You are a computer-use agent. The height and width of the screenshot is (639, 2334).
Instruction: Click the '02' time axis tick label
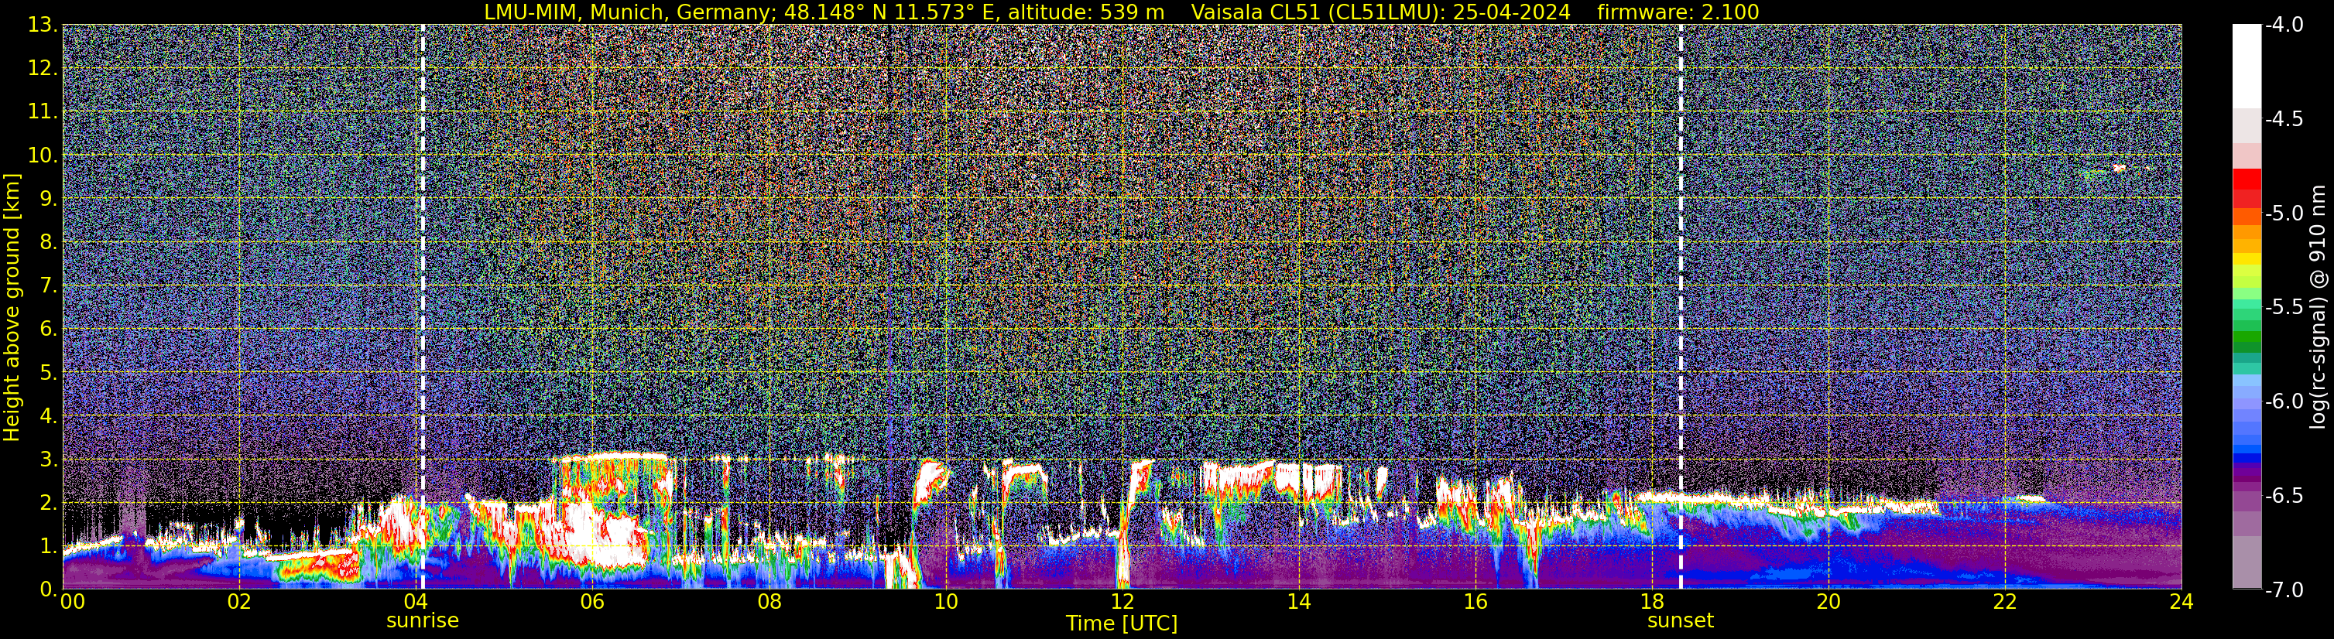point(239,603)
